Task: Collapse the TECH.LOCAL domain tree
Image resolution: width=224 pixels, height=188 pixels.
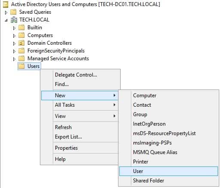Action: tap(6, 20)
